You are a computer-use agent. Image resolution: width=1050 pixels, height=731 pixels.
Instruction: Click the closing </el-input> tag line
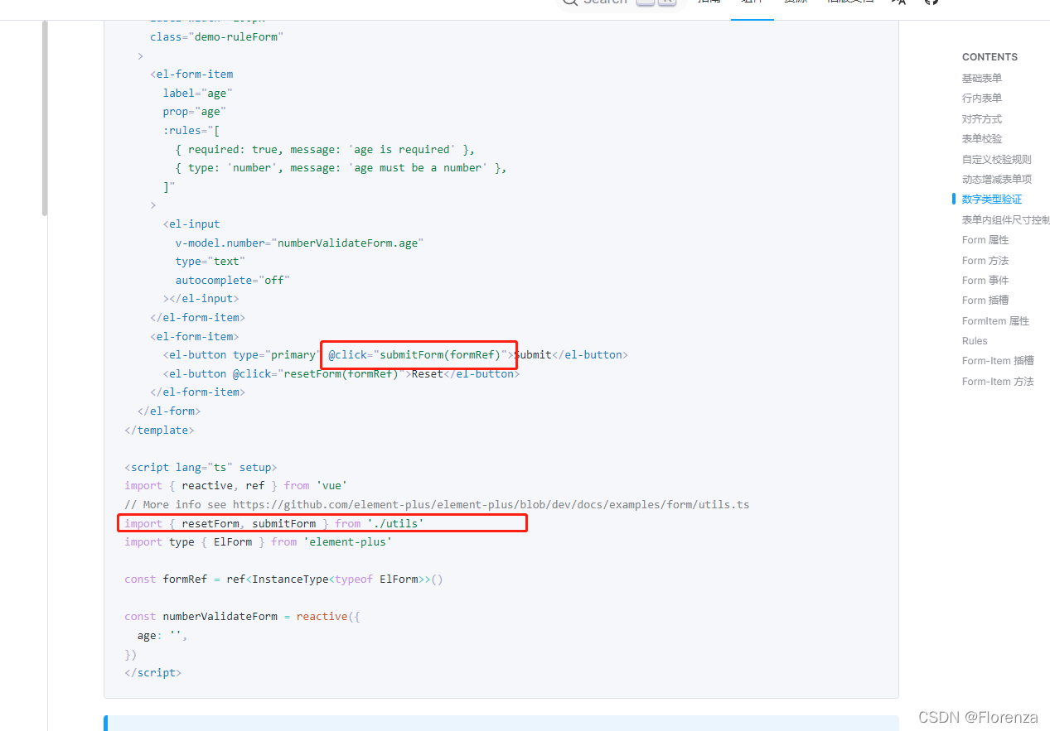(201, 299)
